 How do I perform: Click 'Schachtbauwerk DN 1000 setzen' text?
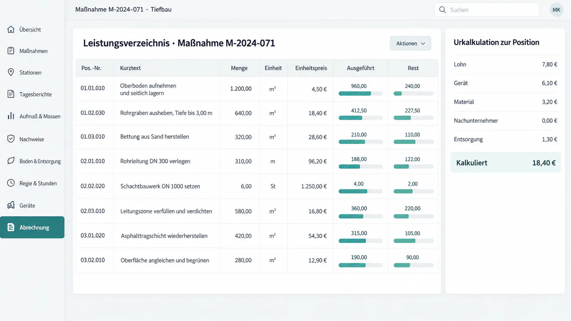160,186
